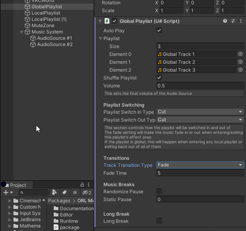Open the Global Playlist component help icon

point(225,21)
